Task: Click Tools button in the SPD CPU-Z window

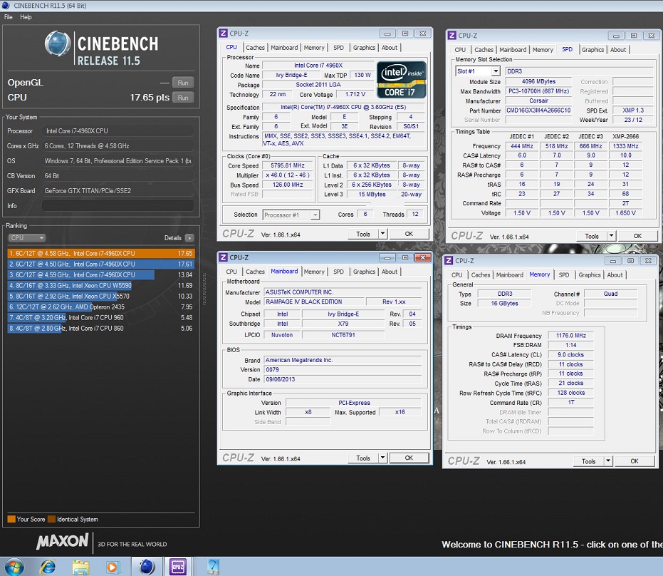Action: [592, 236]
